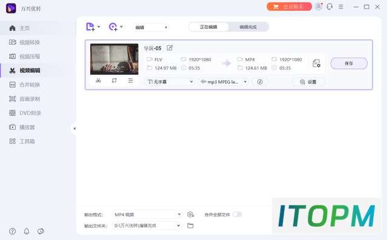Click the add file icon

click(x=90, y=27)
